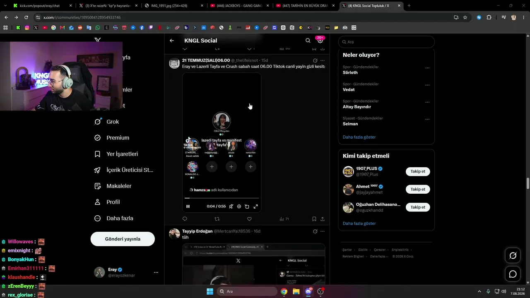Share the 21 TEMMUZ post
The height and width of the screenshot is (298, 530).
pos(323,219)
